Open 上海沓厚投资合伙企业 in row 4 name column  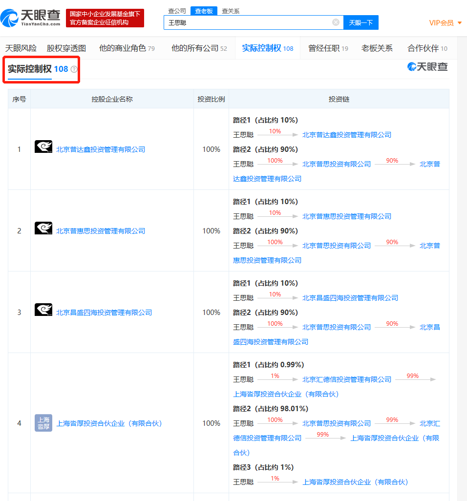(x=109, y=423)
